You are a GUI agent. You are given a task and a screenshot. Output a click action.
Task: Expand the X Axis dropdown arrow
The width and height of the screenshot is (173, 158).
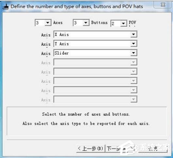point(133,34)
